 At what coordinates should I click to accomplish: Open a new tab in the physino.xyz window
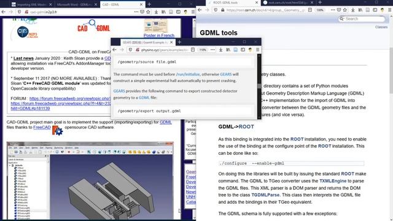179,42
